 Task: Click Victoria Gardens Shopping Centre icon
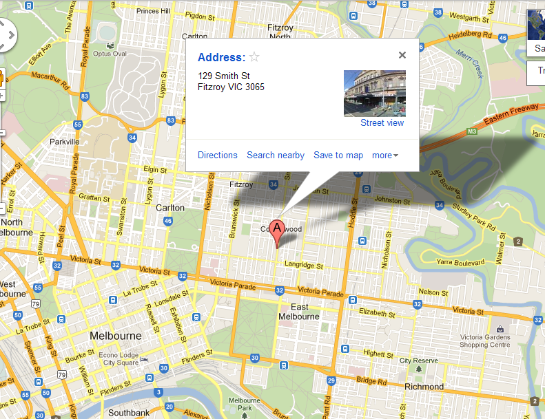pos(500,328)
